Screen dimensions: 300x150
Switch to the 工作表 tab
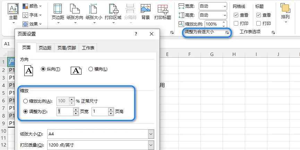pyautogui.click(x=88, y=48)
